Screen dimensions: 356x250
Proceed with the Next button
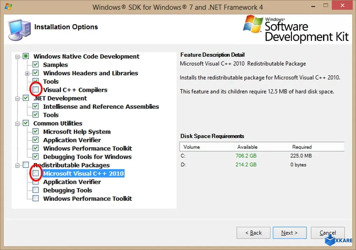pyautogui.click(x=289, y=233)
